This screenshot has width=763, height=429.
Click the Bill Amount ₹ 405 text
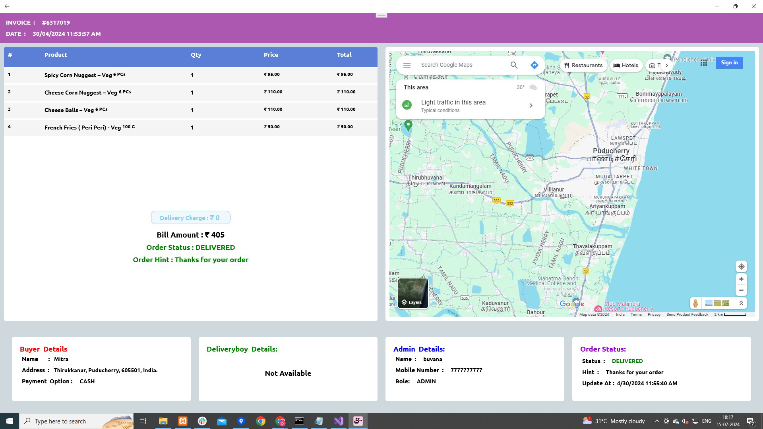pos(190,235)
